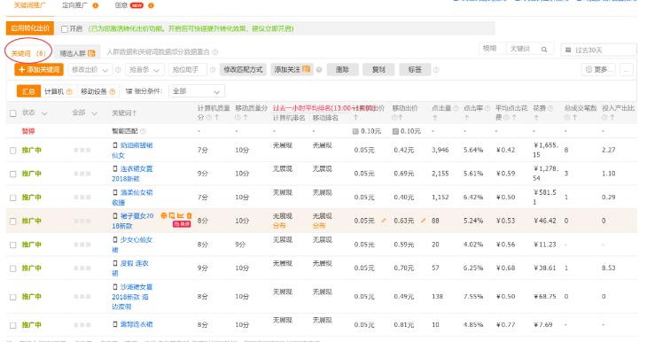
Task: Click the three-dot 全部 cell in 奶油裙 keyword row
Action: click(x=82, y=150)
